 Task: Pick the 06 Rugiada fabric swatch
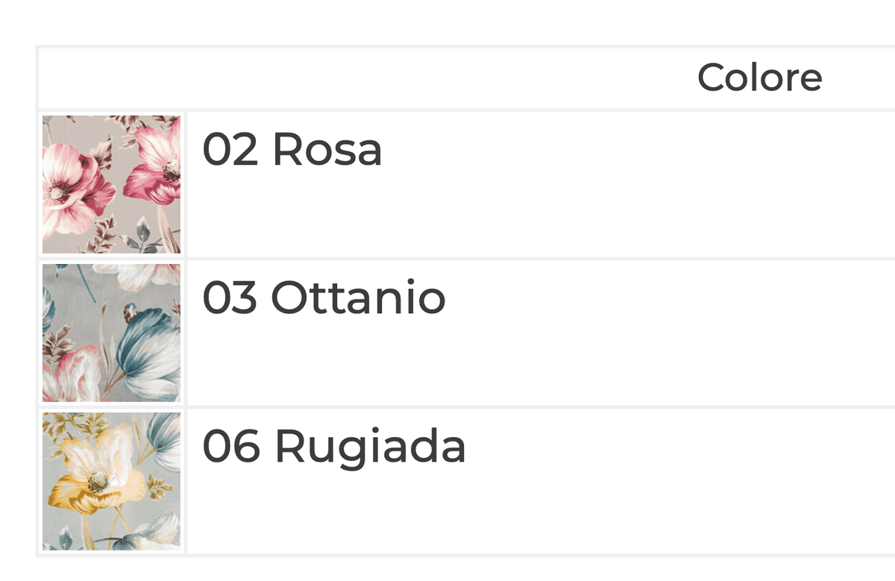111,481
